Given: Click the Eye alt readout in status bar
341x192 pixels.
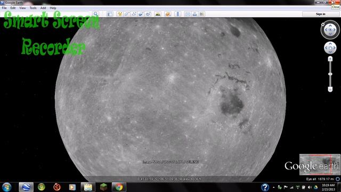Looking at the screenshot, I should [320, 179].
